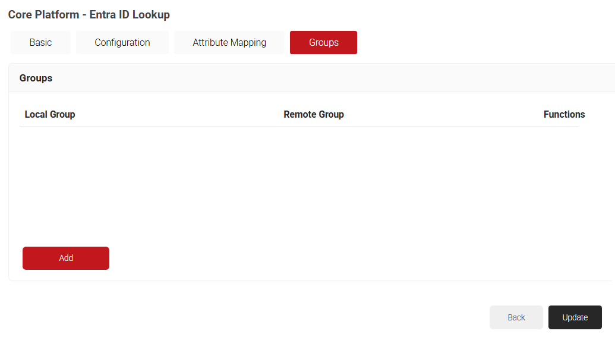Click the divider line beneath column headers
The height and width of the screenshot is (337, 615).
[x=299, y=127]
